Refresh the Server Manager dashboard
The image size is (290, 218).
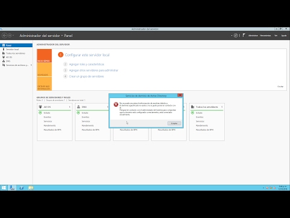(236, 36)
